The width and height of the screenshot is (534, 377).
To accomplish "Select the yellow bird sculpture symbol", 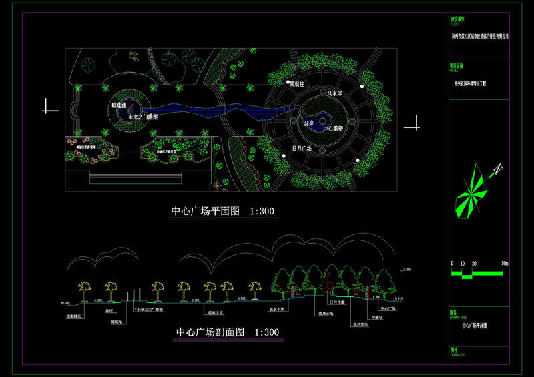I will (x=134, y=57).
